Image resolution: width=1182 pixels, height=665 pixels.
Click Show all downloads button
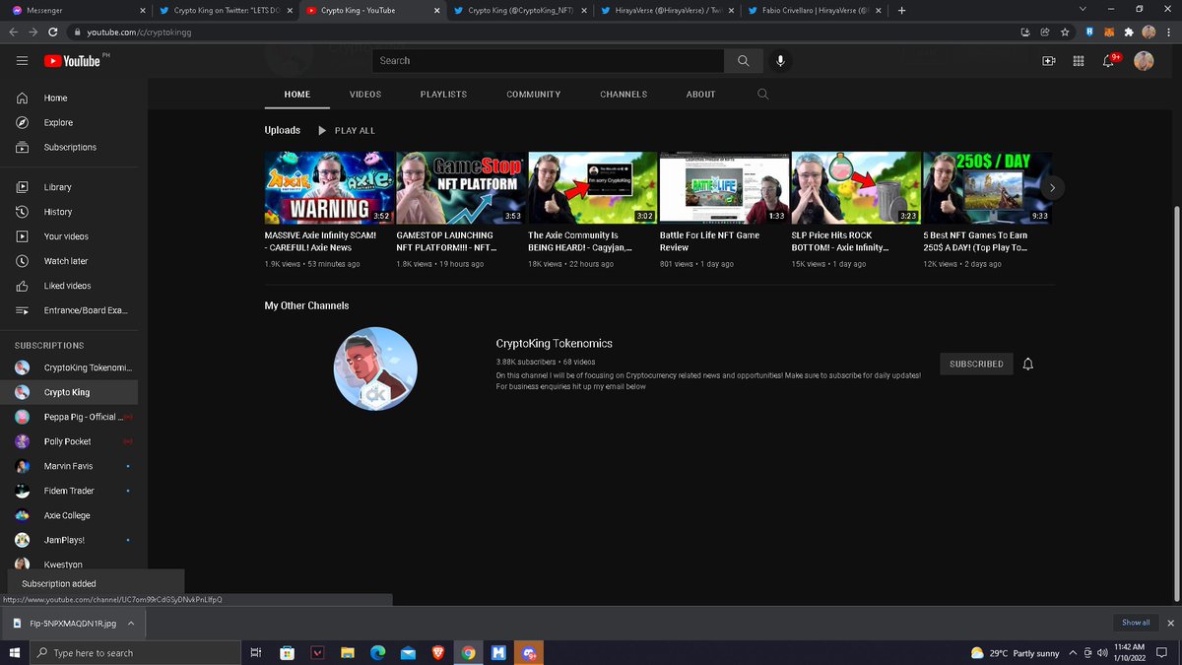pyautogui.click(x=1135, y=623)
